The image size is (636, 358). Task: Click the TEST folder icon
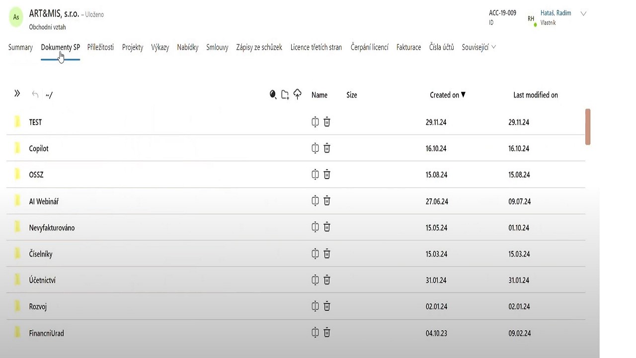click(x=17, y=122)
